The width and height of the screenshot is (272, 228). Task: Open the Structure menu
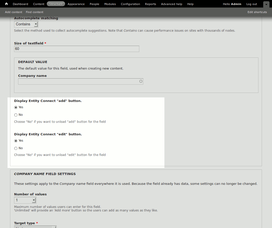(56, 4)
